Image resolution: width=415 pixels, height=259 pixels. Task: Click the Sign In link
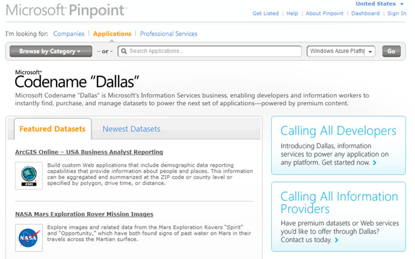pyautogui.click(x=396, y=13)
